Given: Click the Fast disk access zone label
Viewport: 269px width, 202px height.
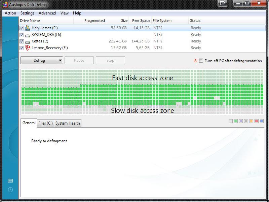Looking at the screenshot, I should [142, 78].
